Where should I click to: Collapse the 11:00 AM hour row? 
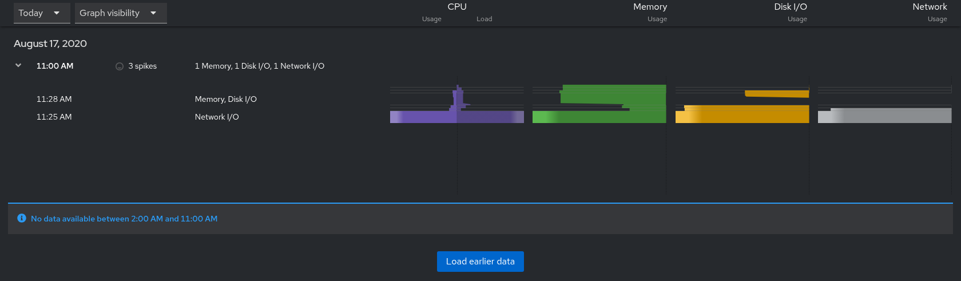18,66
